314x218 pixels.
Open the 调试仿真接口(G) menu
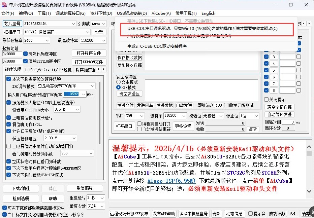[70, 13]
